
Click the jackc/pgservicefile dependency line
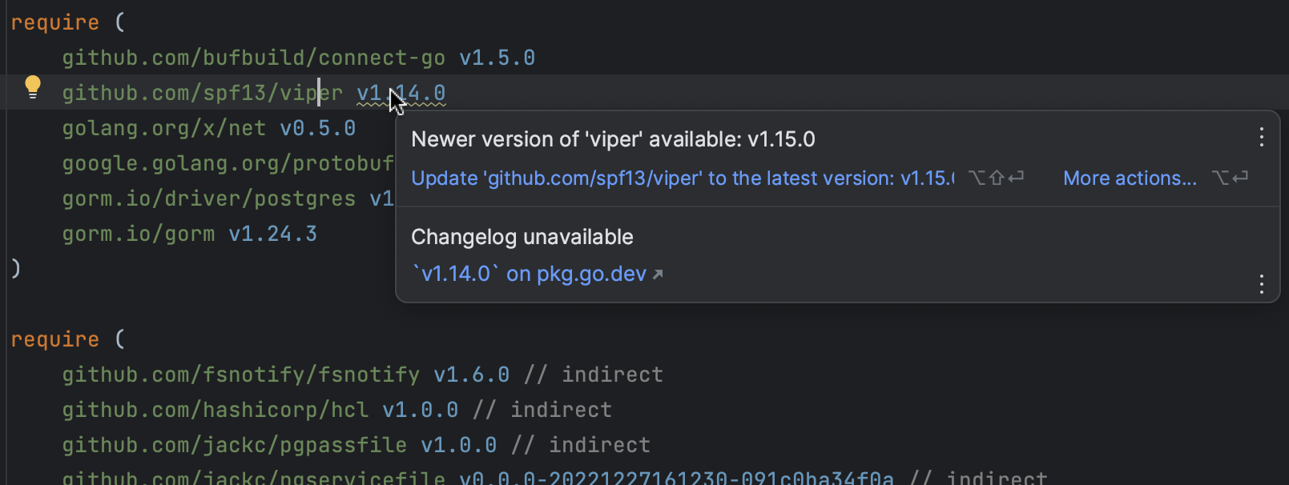253,478
